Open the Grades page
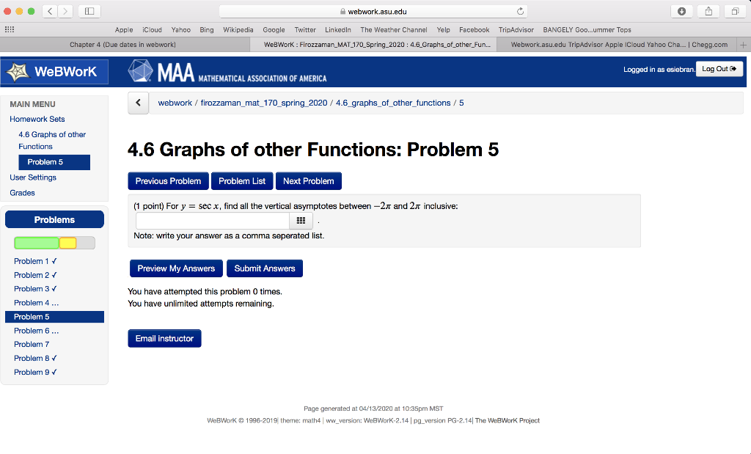Image resolution: width=751 pixels, height=454 pixels. click(x=22, y=192)
